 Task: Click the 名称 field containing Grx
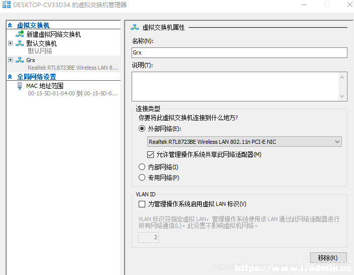(240, 52)
